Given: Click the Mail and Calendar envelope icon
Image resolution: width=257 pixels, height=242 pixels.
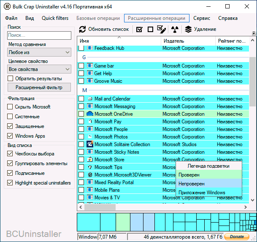Looking at the screenshot, I should (90, 98).
